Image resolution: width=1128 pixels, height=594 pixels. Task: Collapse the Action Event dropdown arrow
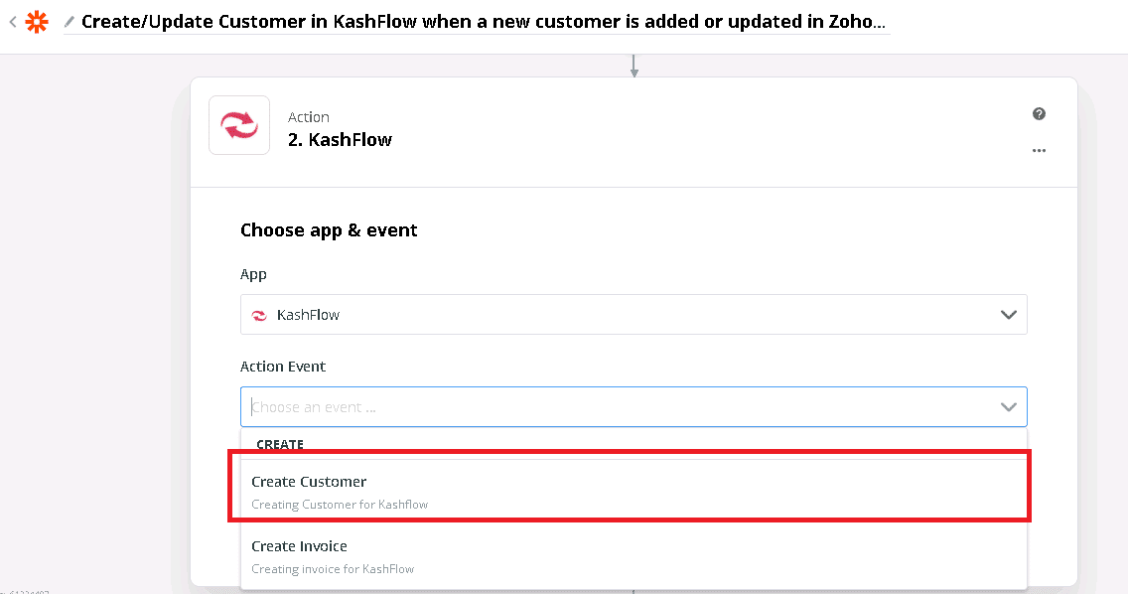(1009, 407)
